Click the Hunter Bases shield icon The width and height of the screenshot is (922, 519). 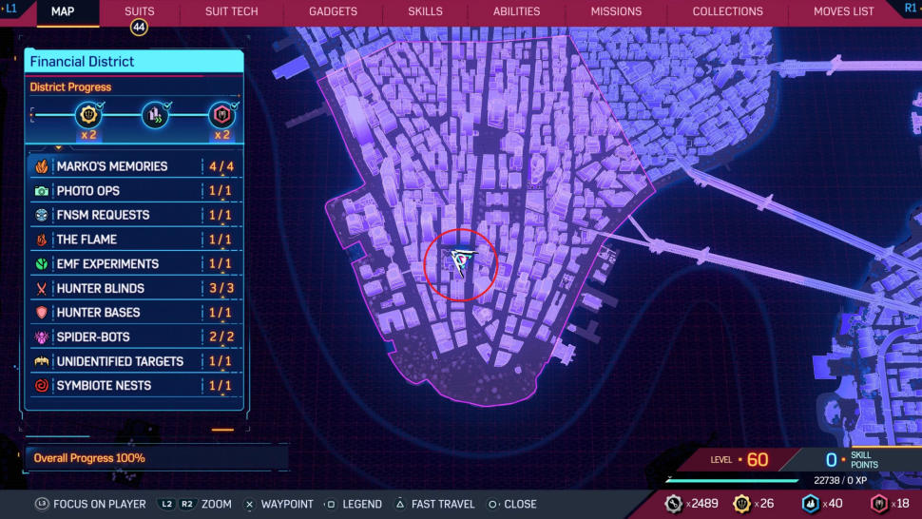pyautogui.click(x=42, y=313)
